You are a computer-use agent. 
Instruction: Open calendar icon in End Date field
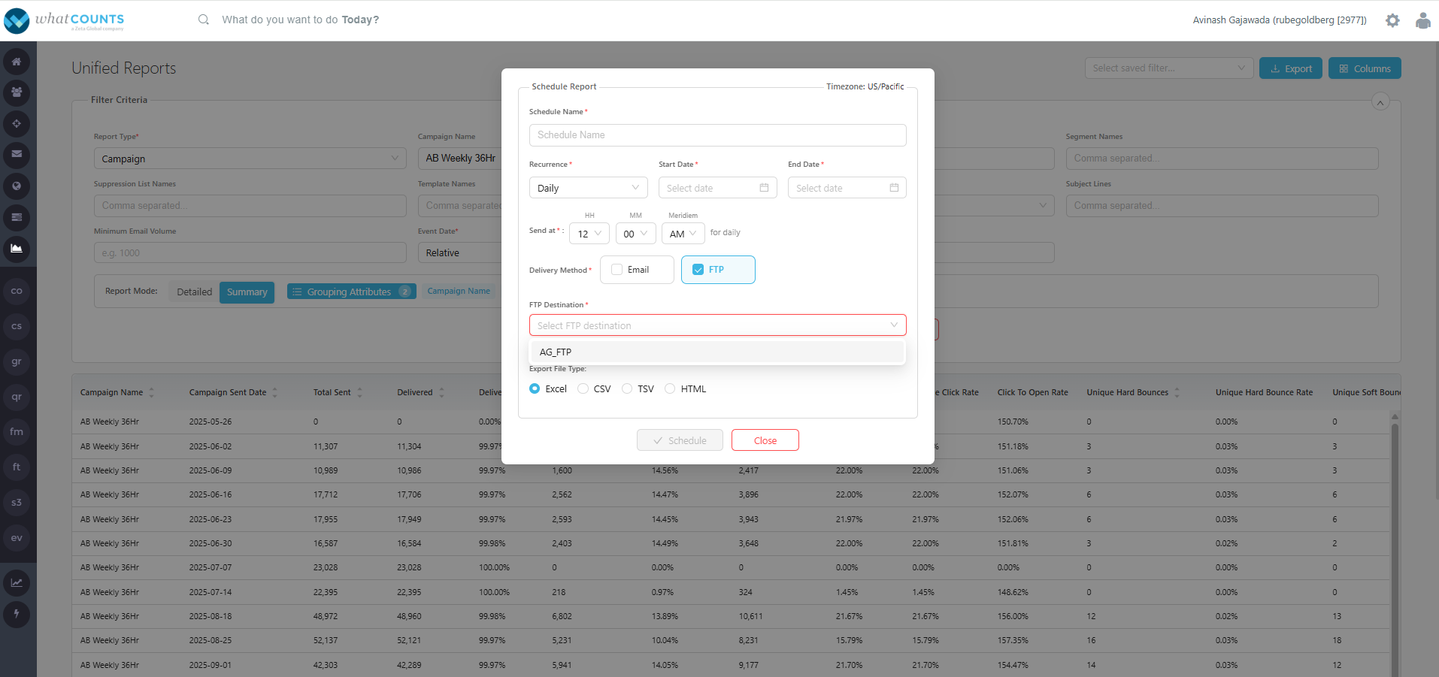894,188
